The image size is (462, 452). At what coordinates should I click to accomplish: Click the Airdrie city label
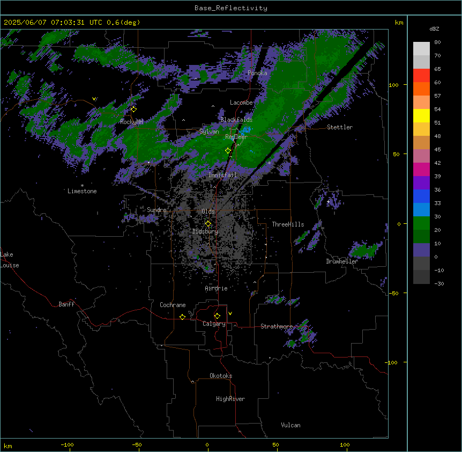tap(217, 288)
